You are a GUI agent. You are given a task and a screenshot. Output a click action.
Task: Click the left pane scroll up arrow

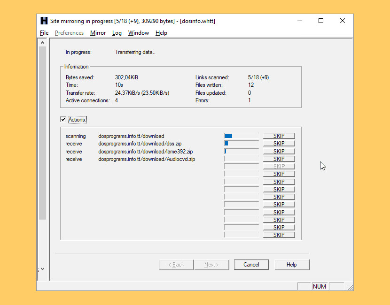[43, 43]
